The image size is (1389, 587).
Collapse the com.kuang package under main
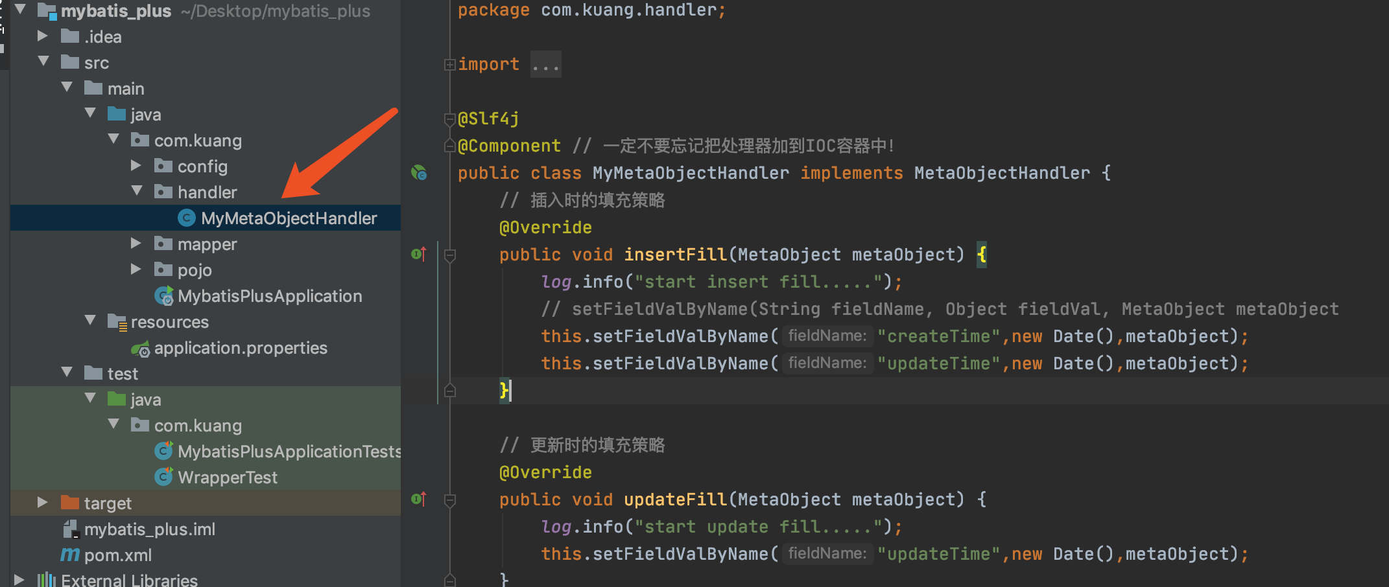coord(113,139)
